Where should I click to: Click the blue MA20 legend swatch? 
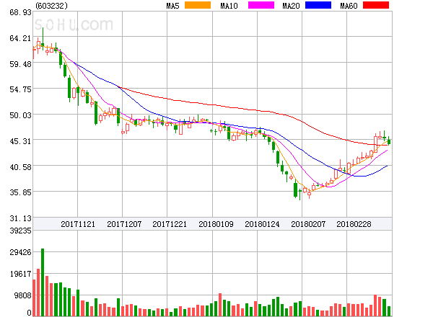click(x=318, y=5)
